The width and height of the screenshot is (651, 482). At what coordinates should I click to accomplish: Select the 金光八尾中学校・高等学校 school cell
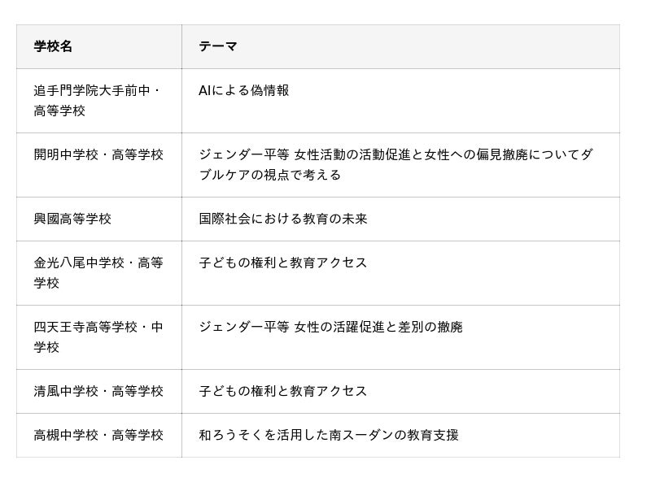coord(98,272)
